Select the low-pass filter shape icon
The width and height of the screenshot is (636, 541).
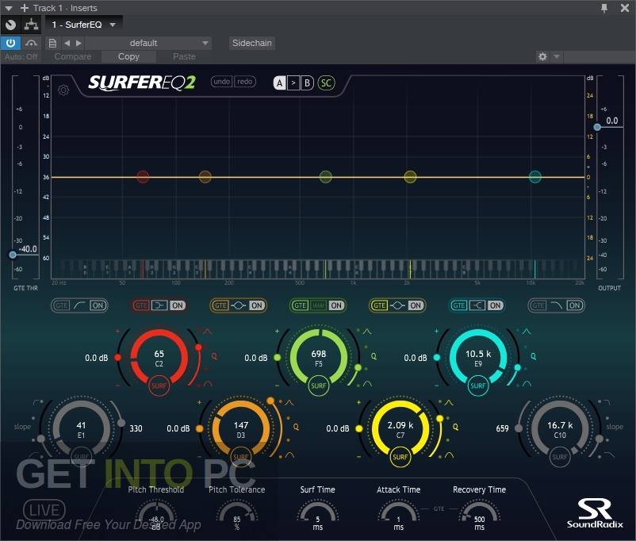tap(557, 305)
